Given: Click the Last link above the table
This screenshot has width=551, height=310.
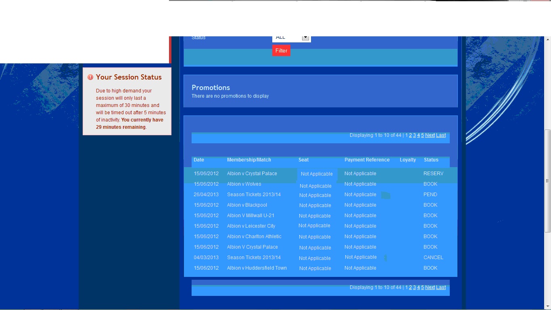Looking at the screenshot, I should (441, 135).
